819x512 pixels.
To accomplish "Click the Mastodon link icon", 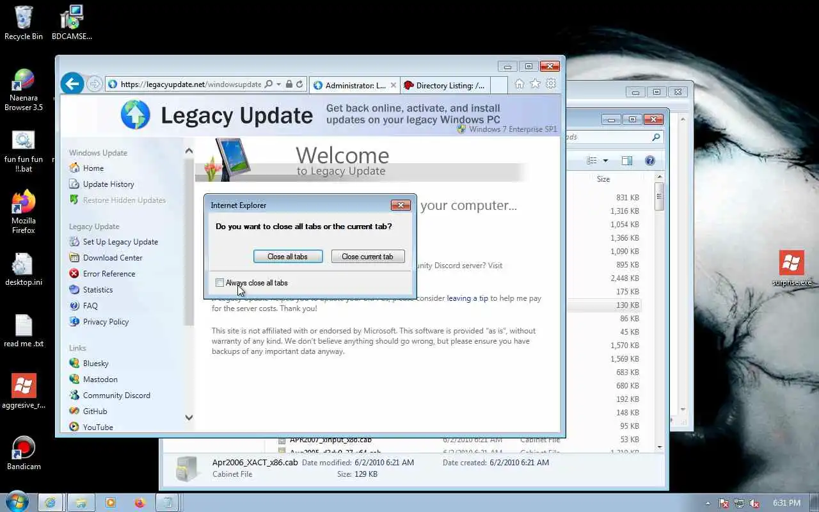I will click(x=74, y=380).
